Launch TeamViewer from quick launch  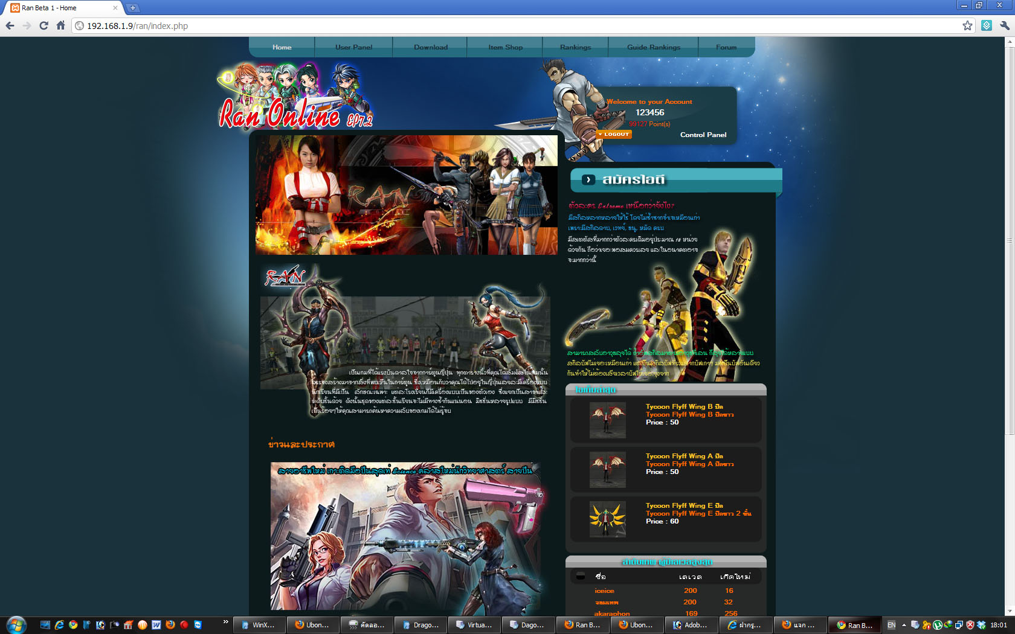pos(198,625)
